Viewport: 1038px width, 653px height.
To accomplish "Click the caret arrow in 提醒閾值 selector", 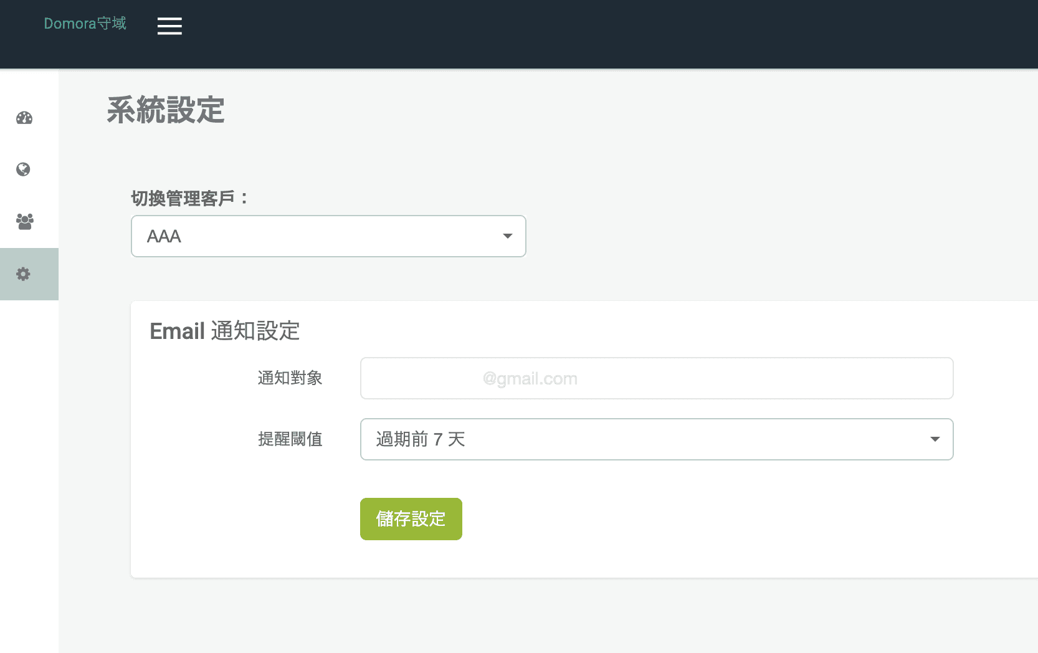I will coord(935,439).
